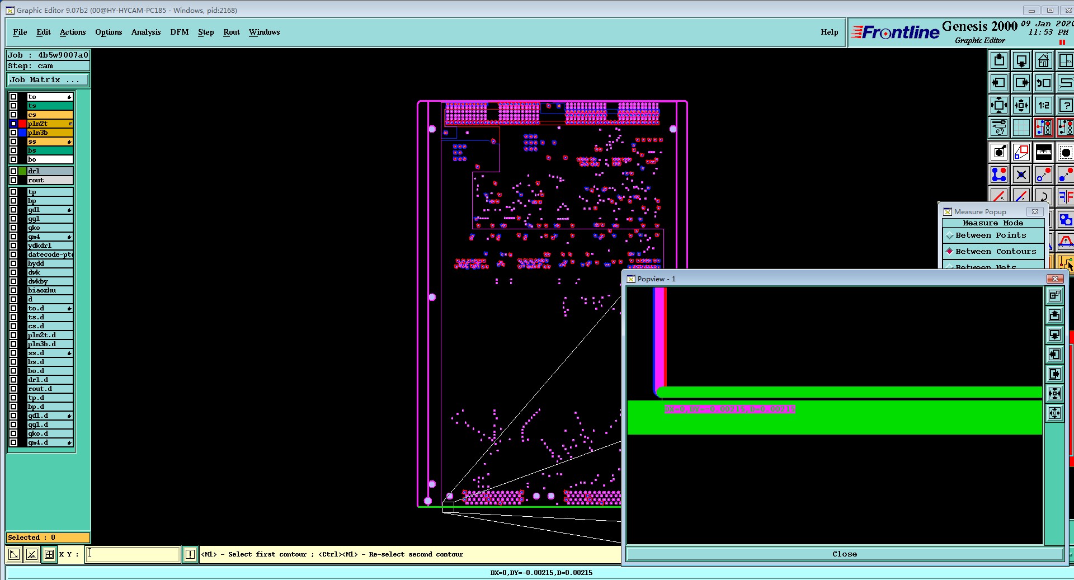Click the X Y coordinate input field
Screen dimensions: 1074x580
[133, 554]
